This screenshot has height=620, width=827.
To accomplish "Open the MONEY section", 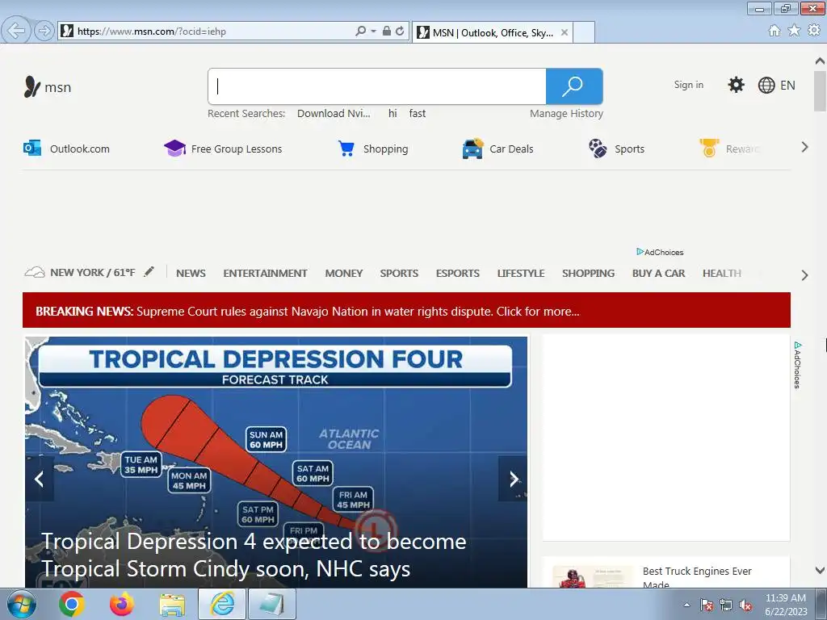I will (x=344, y=273).
